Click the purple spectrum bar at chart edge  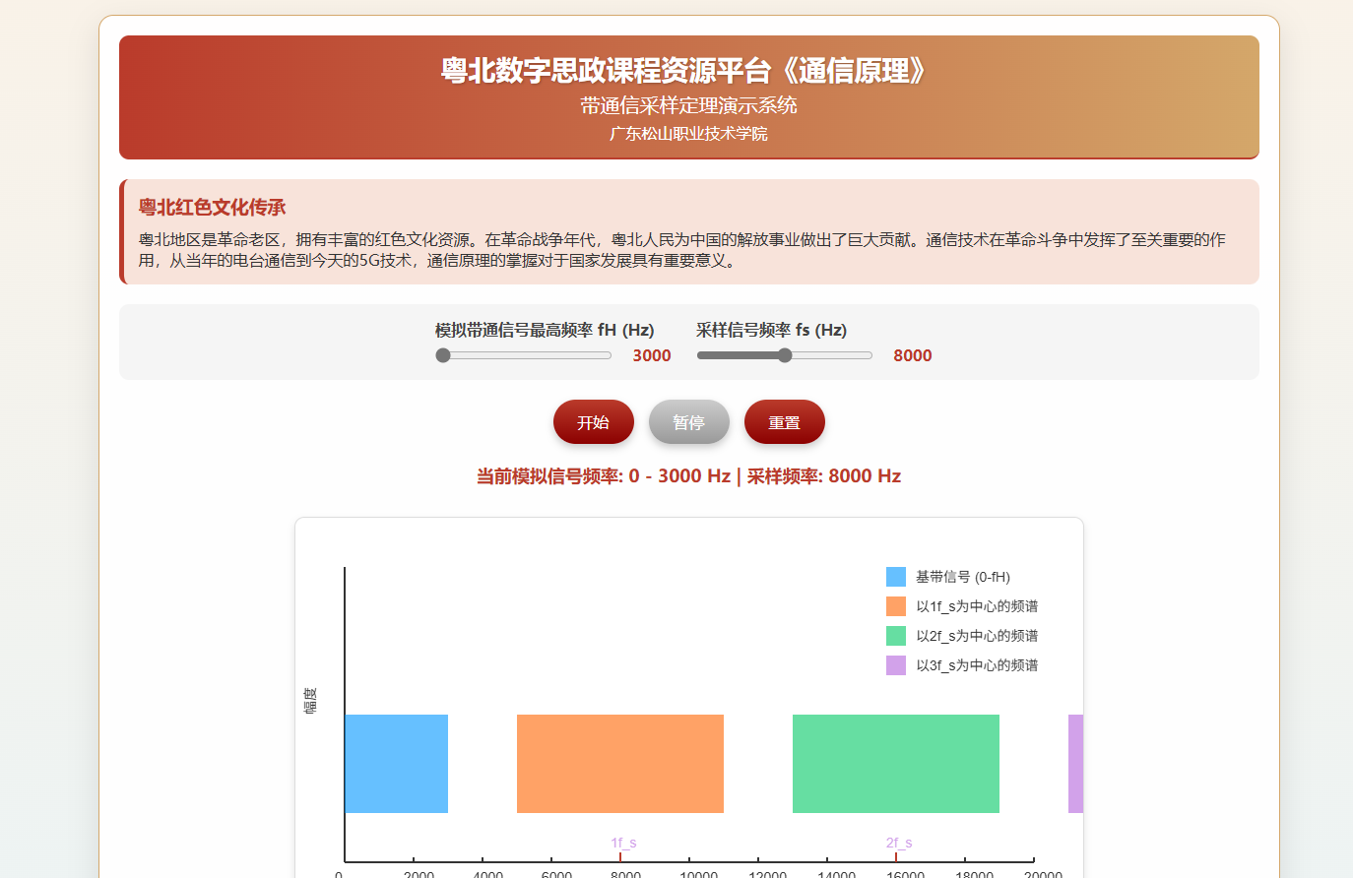[x=1075, y=764]
